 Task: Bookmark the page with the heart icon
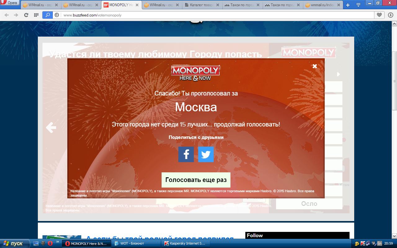pyautogui.click(x=379, y=15)
